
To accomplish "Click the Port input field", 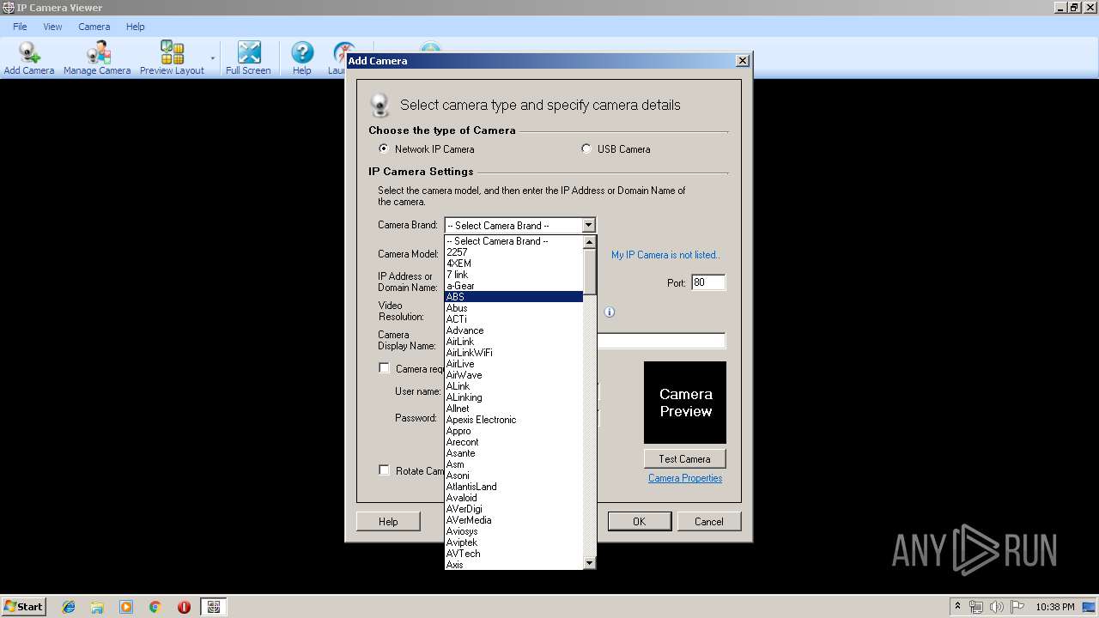I will pyautogui.click(x=708, y=282).
